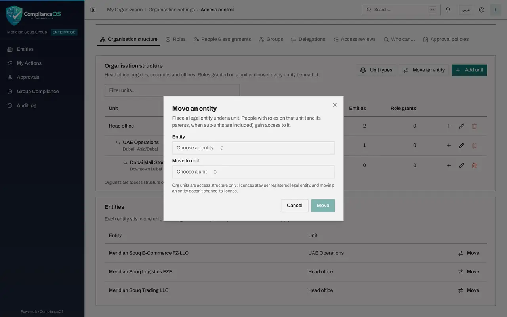Switch to Access reviews tab
The image size is (507, 317).
(354, 39)
